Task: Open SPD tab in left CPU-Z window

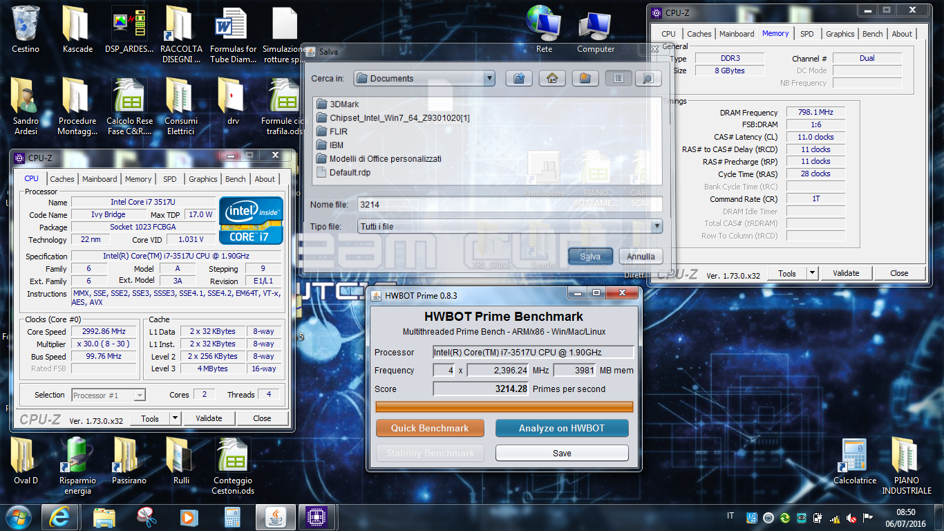Action: (170, 179)
